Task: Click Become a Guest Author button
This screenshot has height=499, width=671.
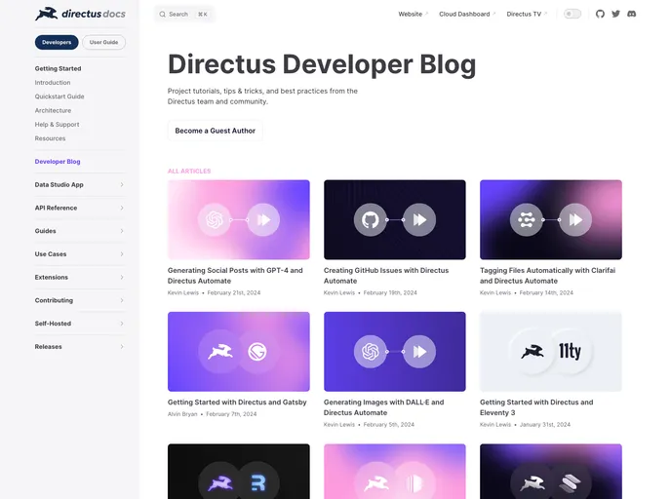Action: (215, 131)
